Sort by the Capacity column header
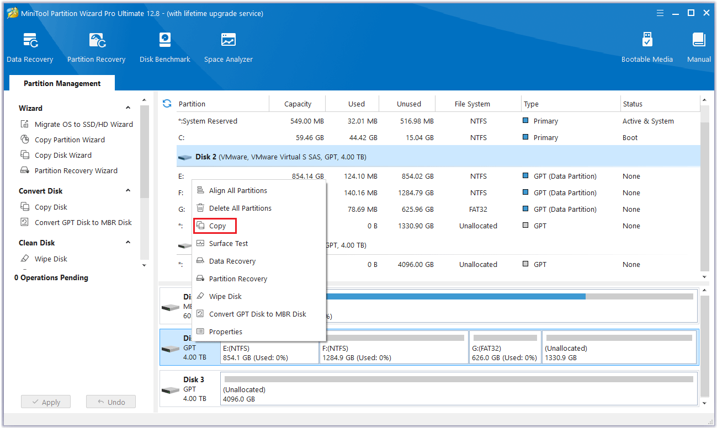Screen dimensions: 717x428 298,104
